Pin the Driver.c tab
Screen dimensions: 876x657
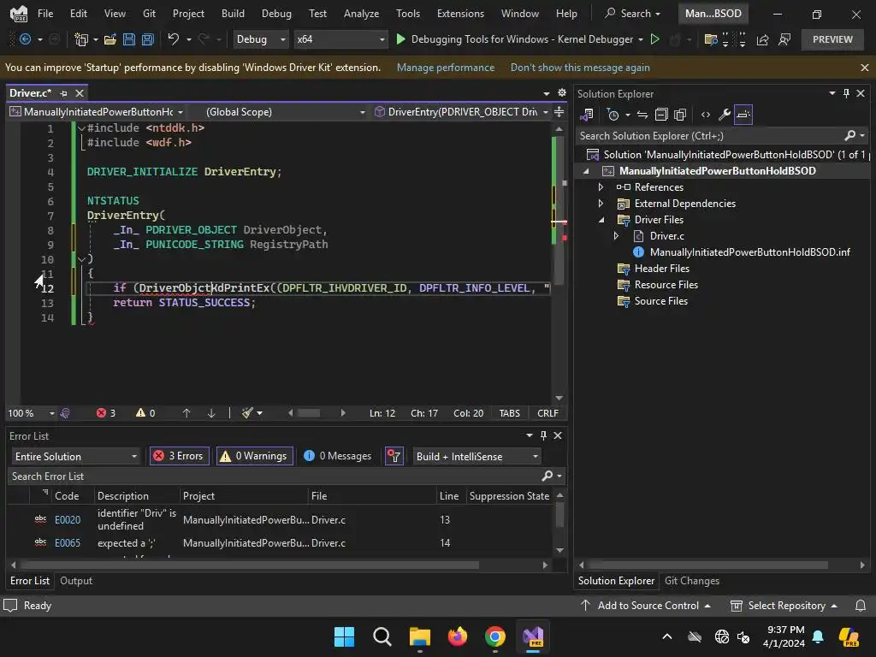(63, 93)
